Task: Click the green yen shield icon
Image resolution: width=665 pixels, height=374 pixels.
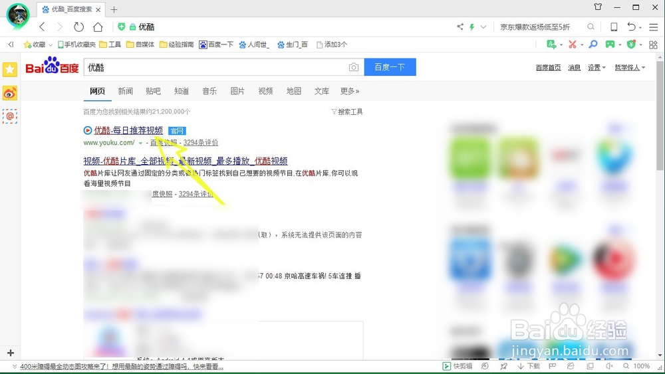Action: (x=631, y=44)
